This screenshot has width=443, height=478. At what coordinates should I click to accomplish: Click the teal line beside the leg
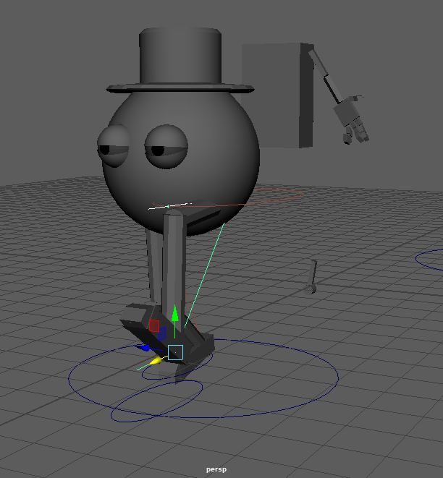[204, 276]
